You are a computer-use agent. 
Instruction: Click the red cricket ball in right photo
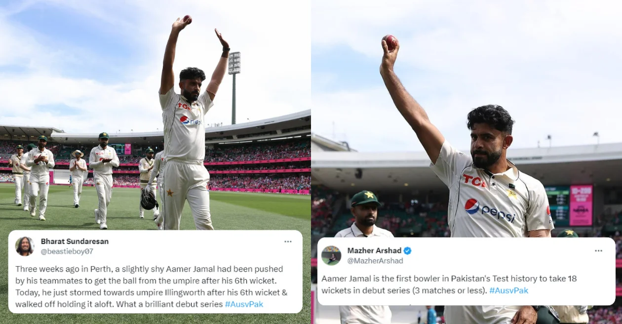tap(390, 42)
